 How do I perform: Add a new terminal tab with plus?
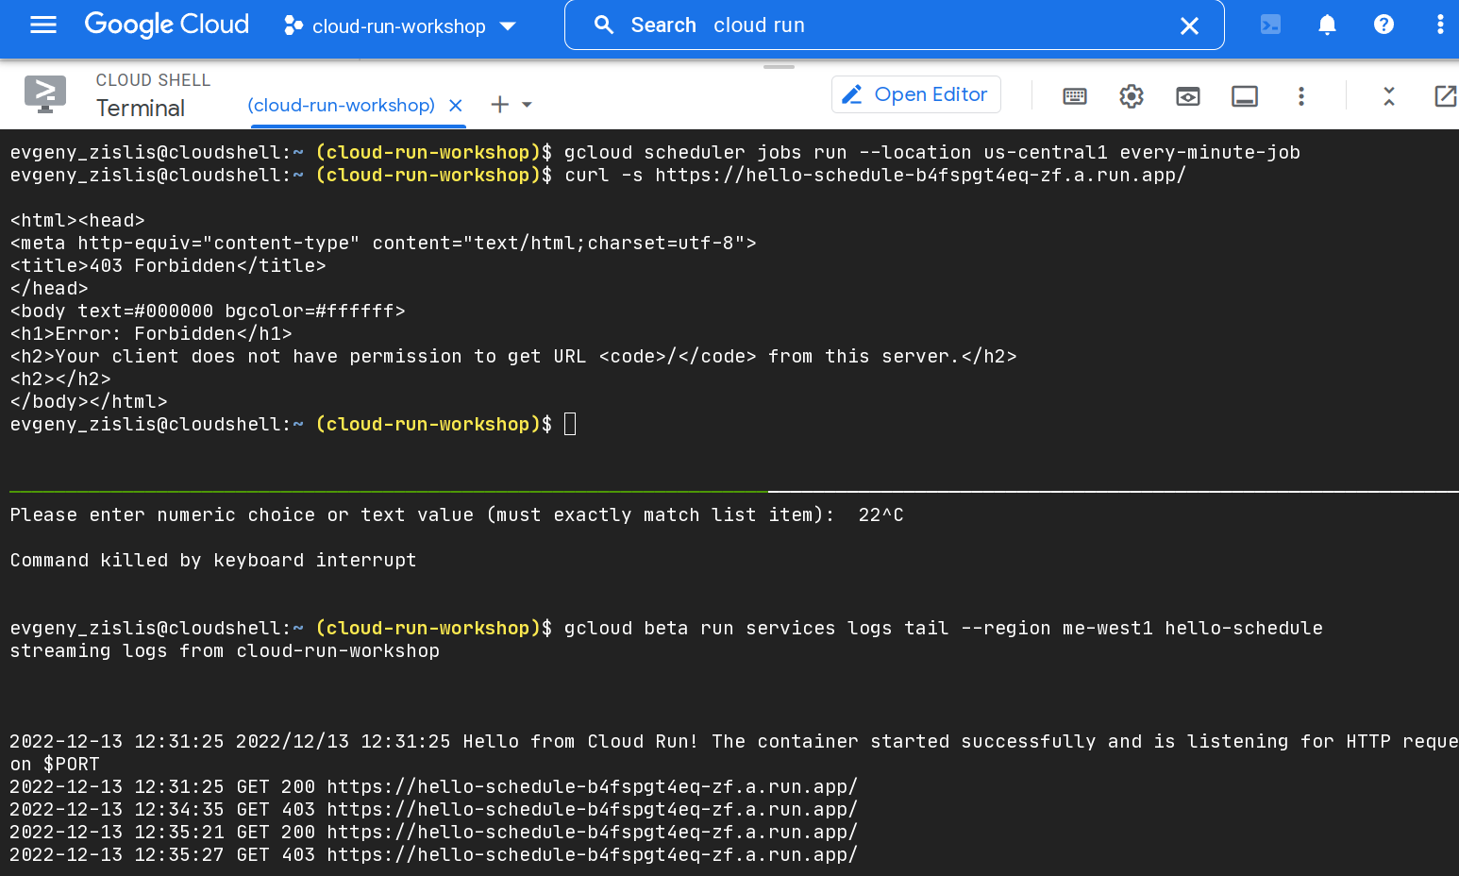(499, 105)
